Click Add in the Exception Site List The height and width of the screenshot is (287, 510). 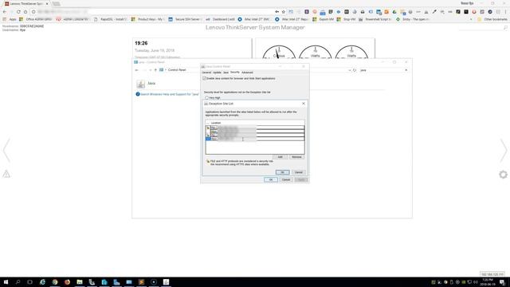click(280, 157)
